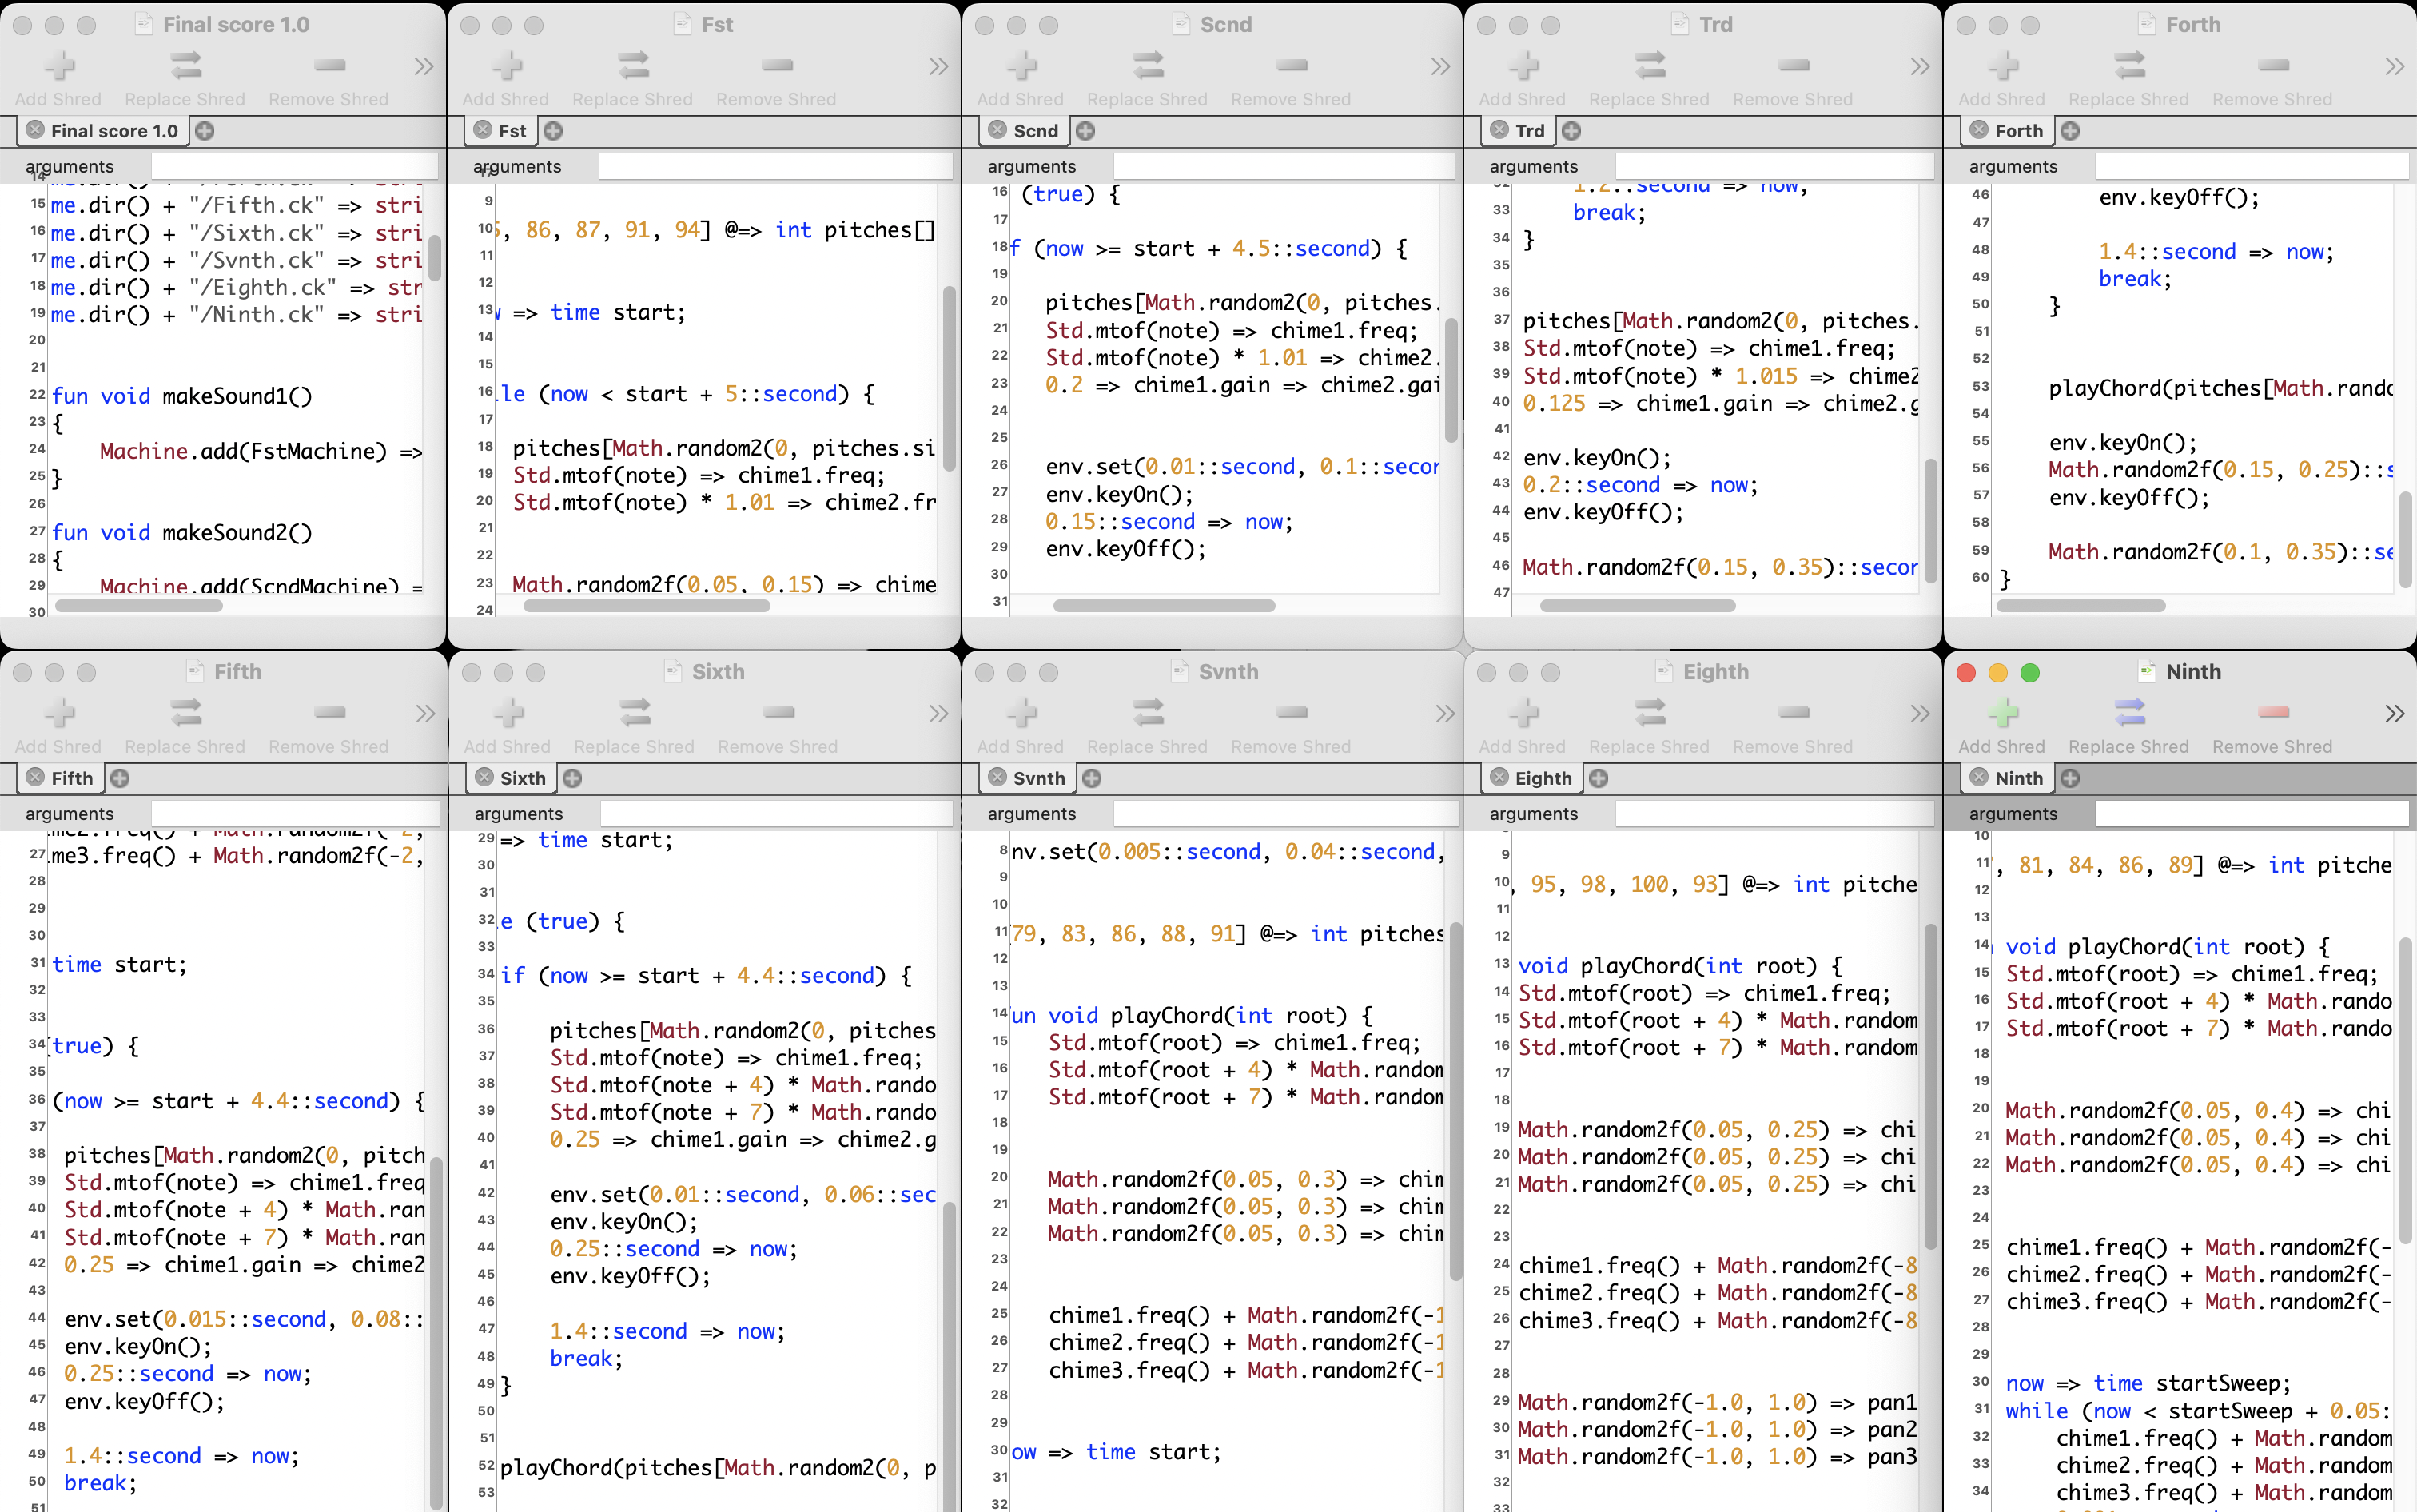
Task: Click horizontal scrollbar in Trd editor
Action: click(1637, 605)
